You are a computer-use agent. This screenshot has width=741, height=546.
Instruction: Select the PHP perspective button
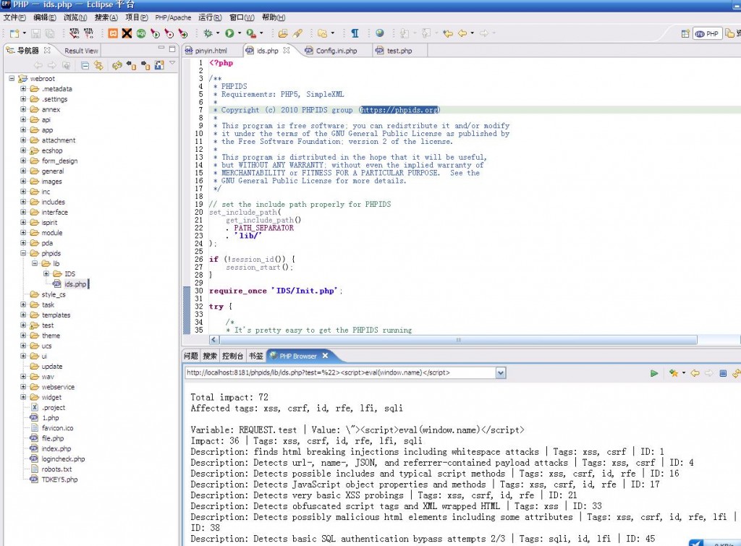pos(707,33)
